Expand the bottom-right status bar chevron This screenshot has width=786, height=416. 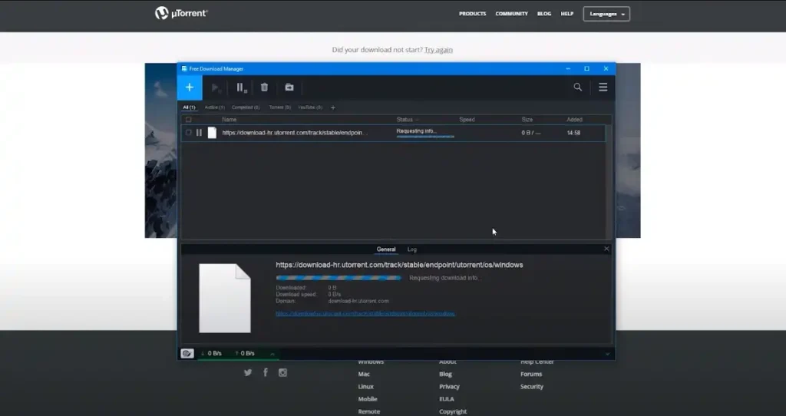[x=608, y=354]
